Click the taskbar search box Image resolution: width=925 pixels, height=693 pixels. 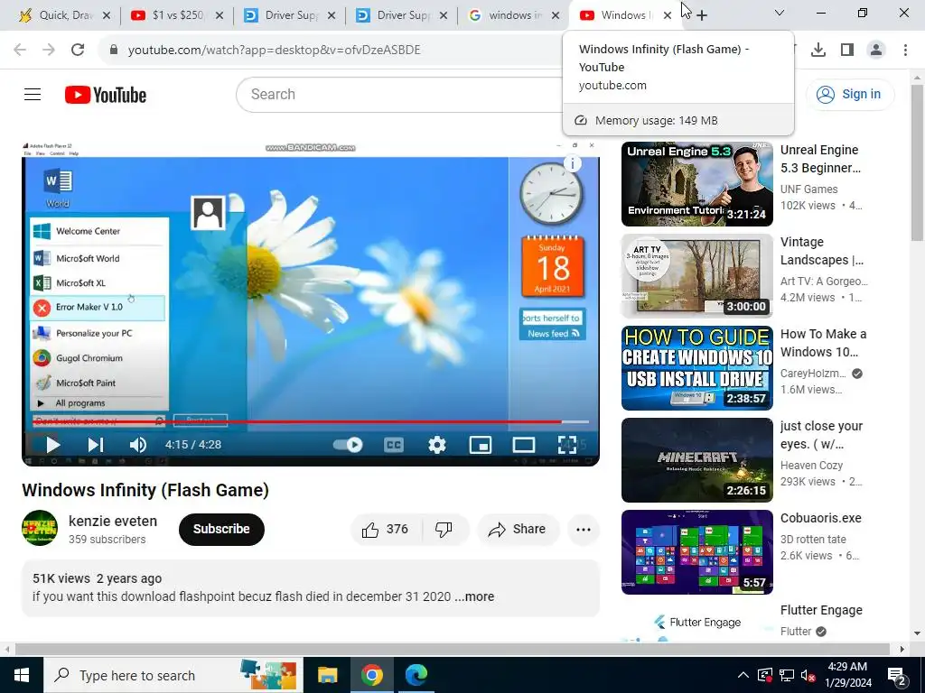[173, 675]
